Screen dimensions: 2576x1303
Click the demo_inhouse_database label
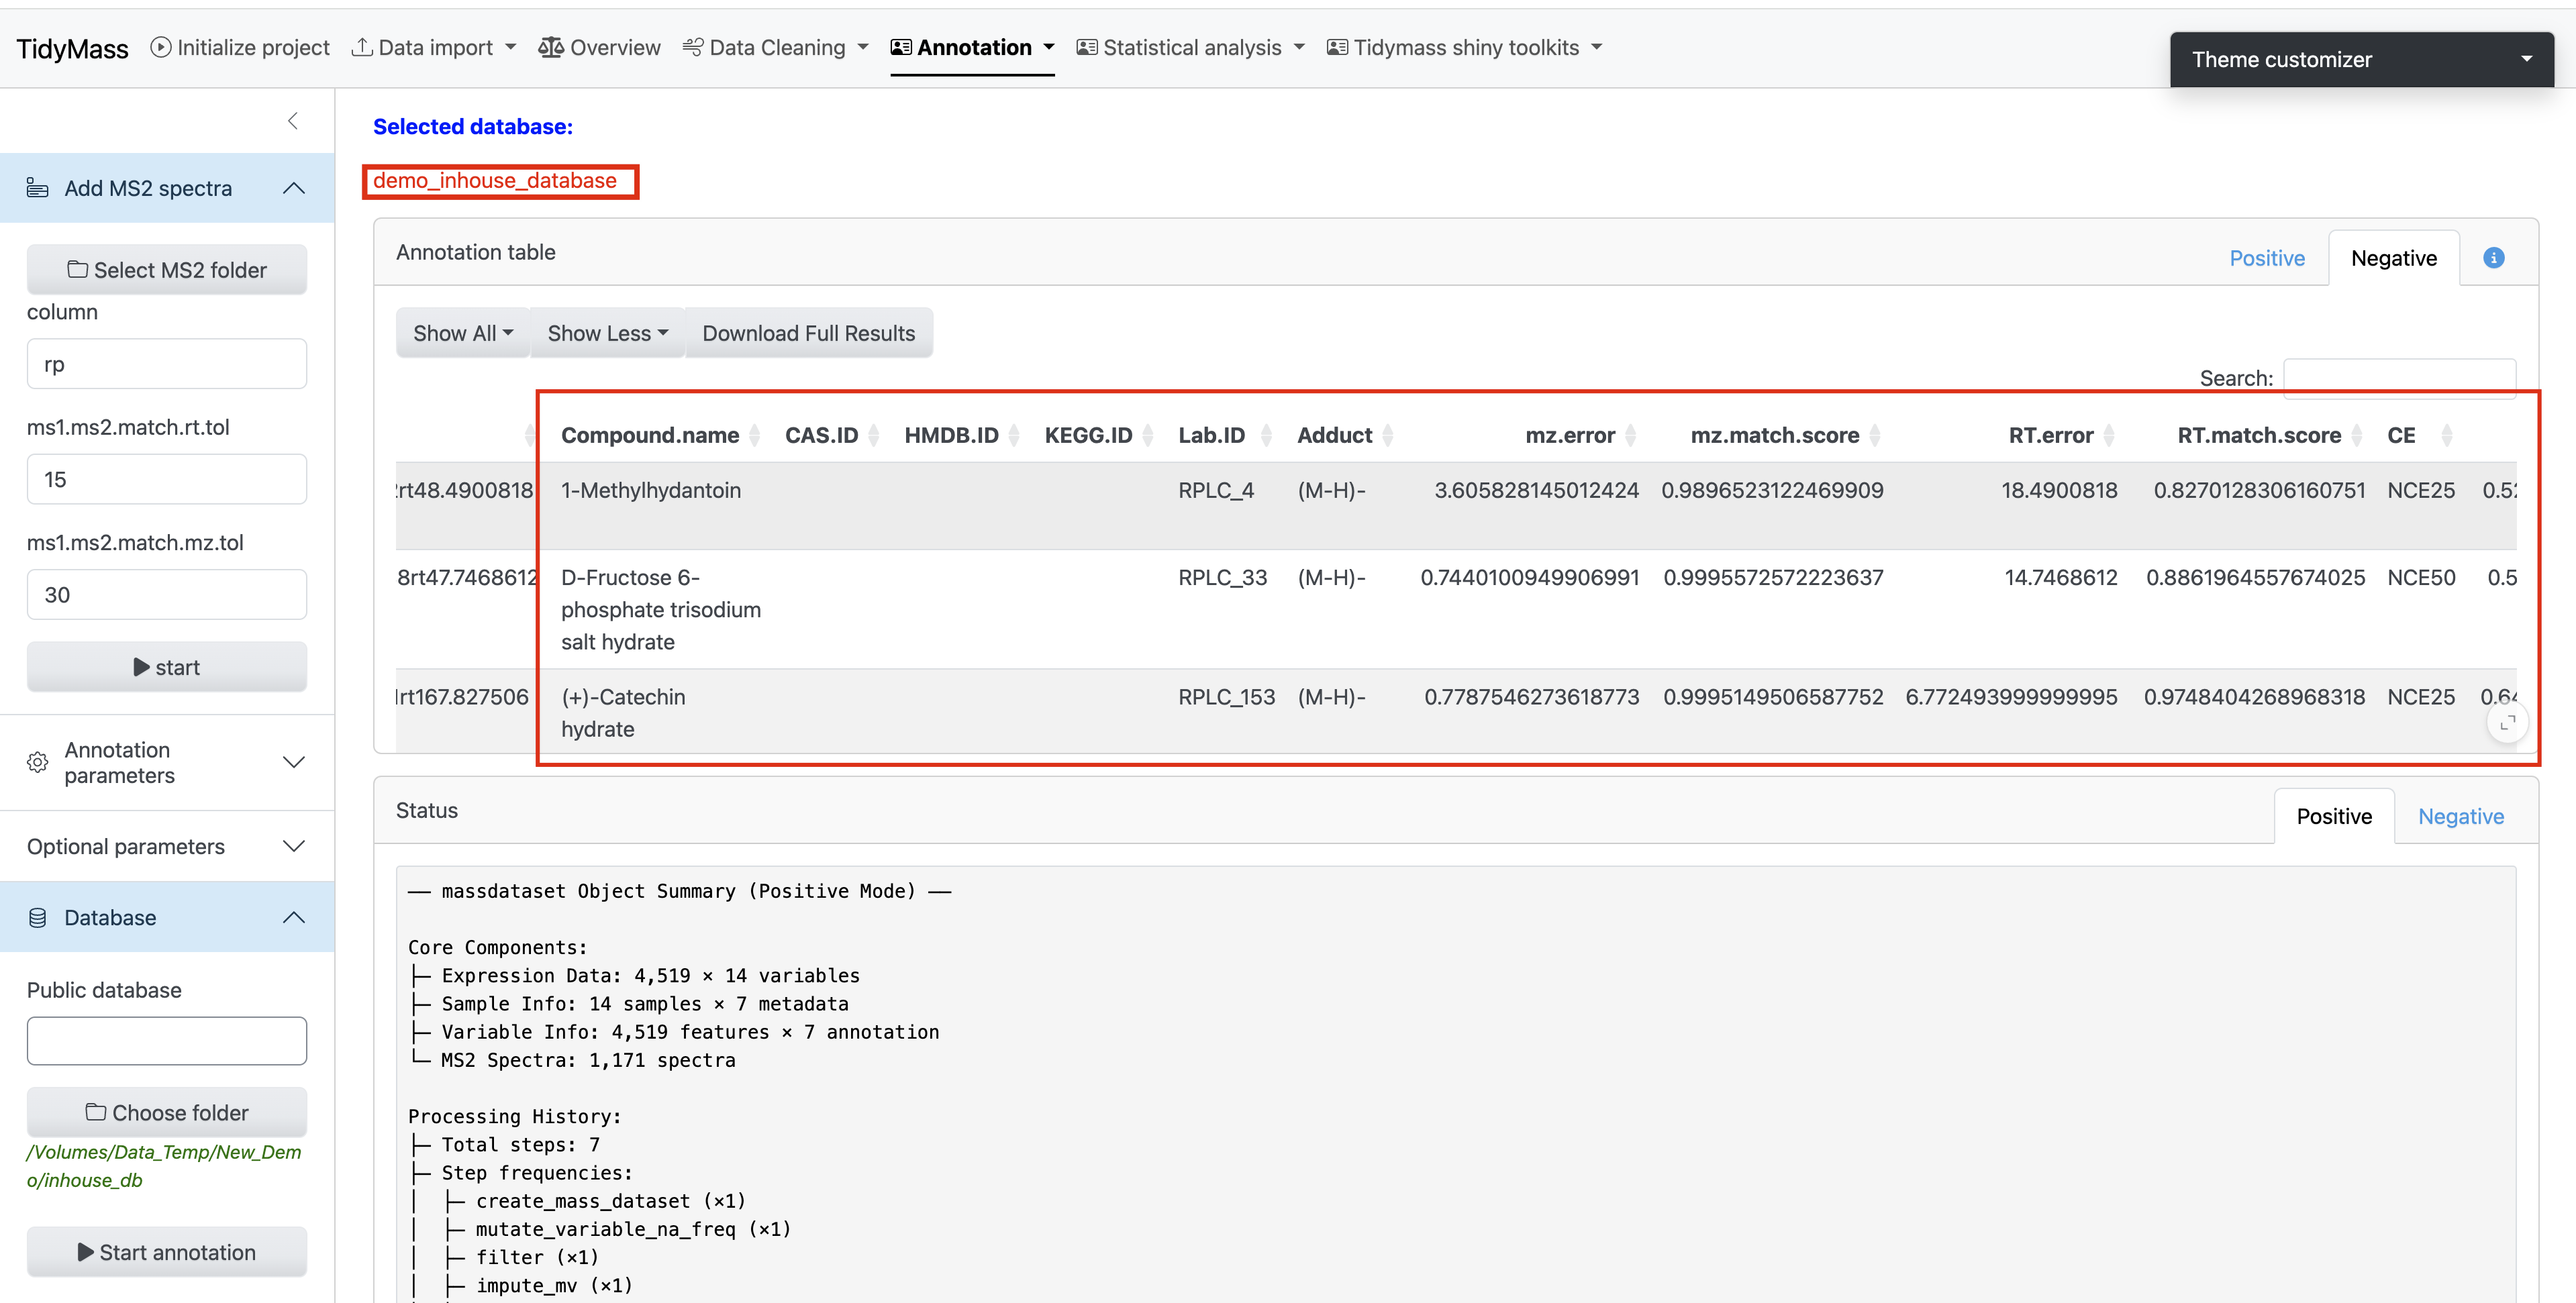coord(495,180)
